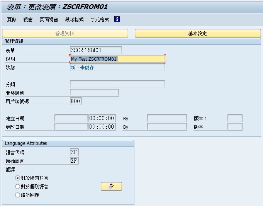Click the 狀態 field showing 新 - 未儲存
This screenshot has height=206, width=263.
(117, 68)
